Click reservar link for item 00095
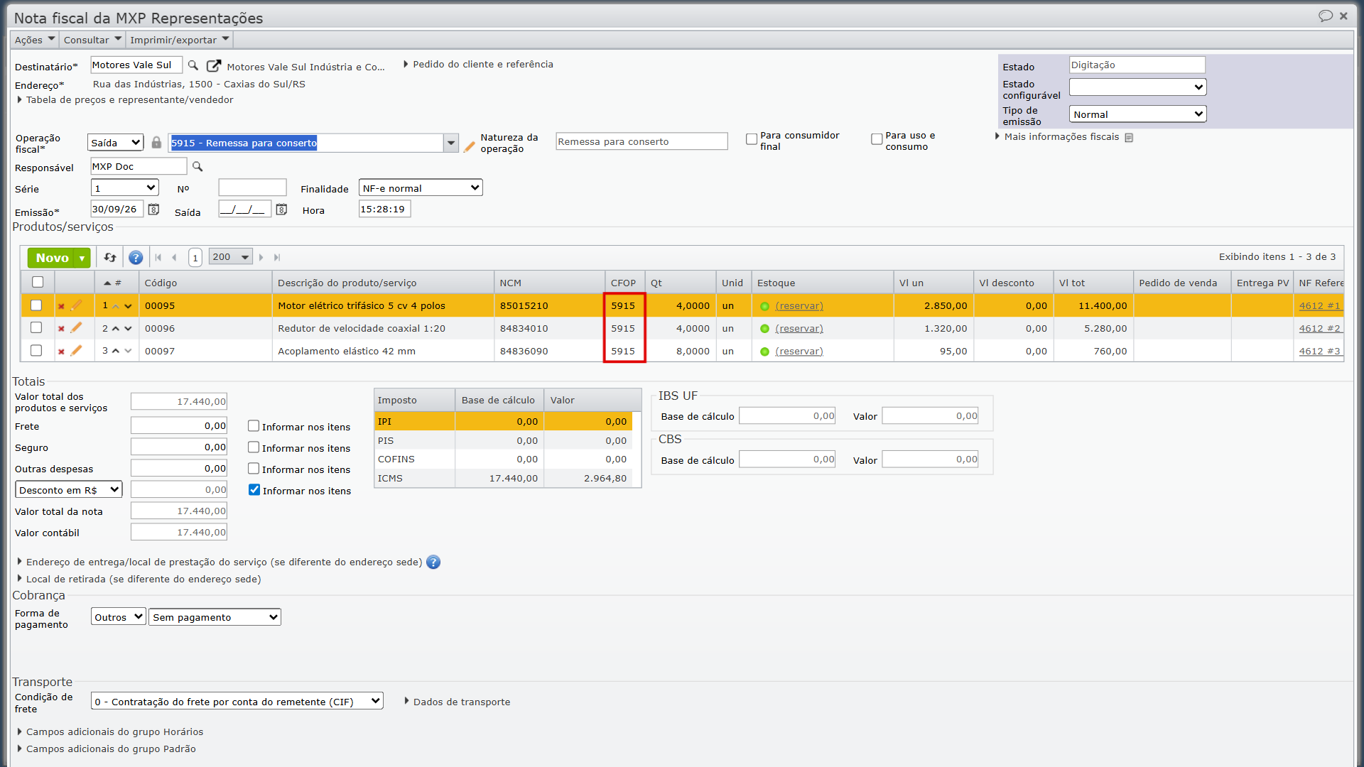This screenshot has width=1364, height=767. 799,306
